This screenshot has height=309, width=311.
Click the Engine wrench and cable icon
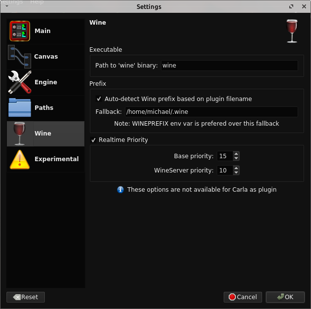point(20,82)
